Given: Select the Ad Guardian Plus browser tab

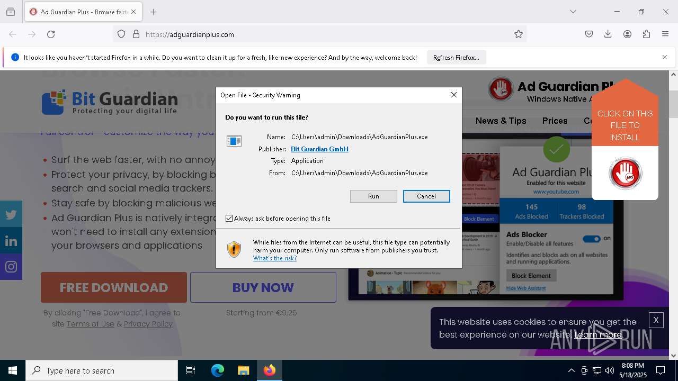Looking at the screenshot, I should (83, 12).
